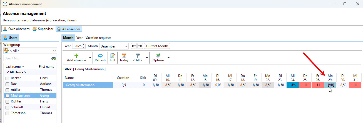Jump to Today using calendar icon
Image resolution: width=363 pixels, height=123 pixels.
124,56
